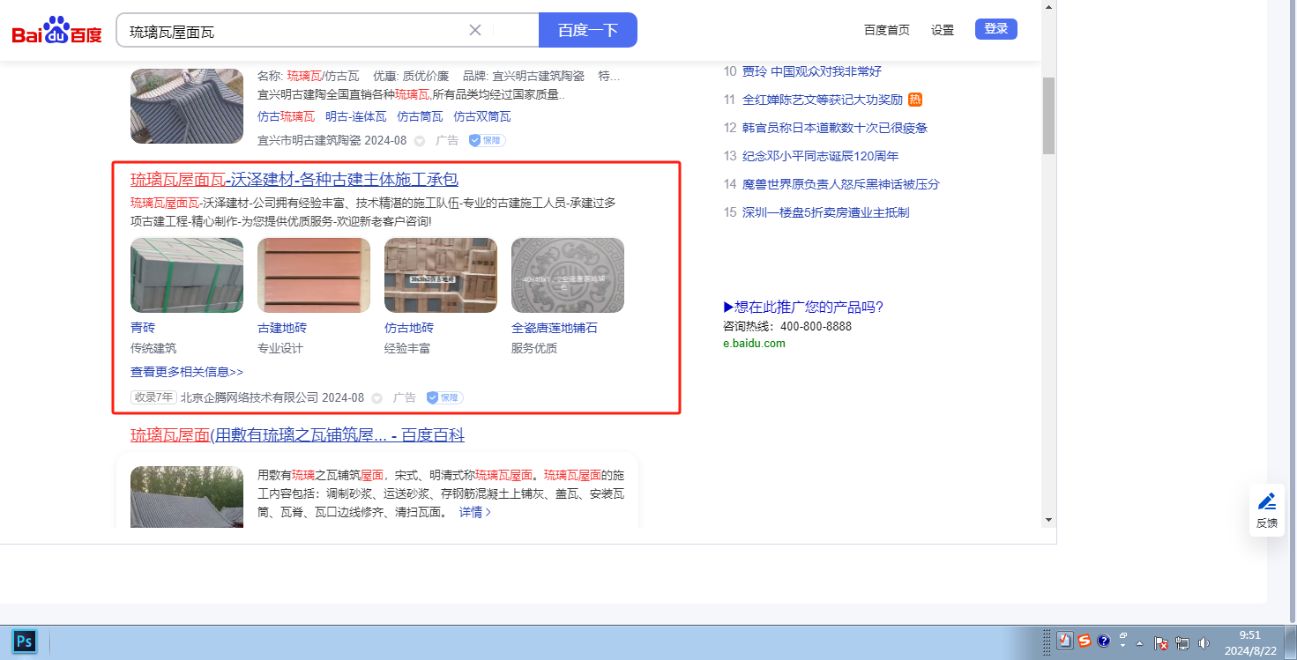This screenshot has height=660, width=1297.
Task: Open the blue help question mark tray icon
Action: pyautogui.click(x=1103, y=641)
